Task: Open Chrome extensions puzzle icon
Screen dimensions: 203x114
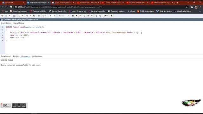Action: point(192,7)
